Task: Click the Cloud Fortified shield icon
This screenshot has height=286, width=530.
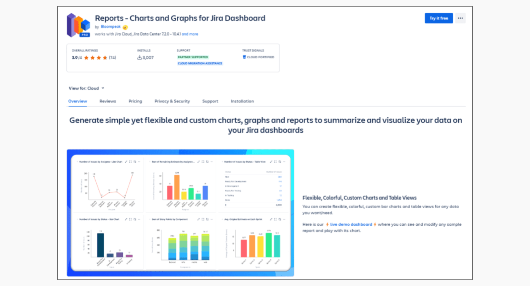Action: click(x=244, y=57)
